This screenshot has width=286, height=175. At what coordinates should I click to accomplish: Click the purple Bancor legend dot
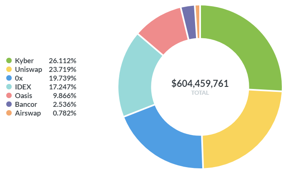(x=9, y=104)
